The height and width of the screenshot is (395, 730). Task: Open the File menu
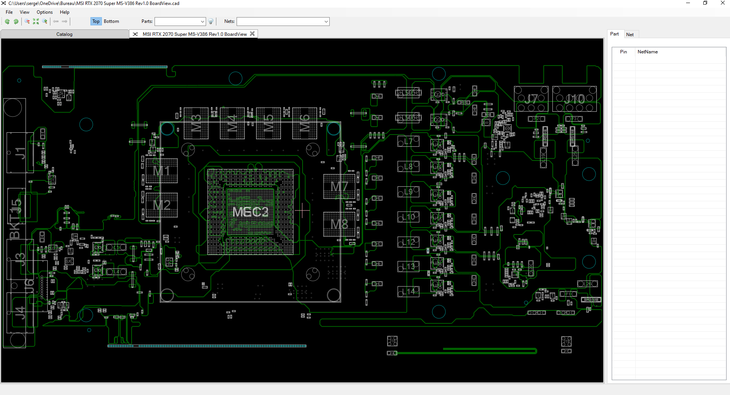[x=9, y=12]
